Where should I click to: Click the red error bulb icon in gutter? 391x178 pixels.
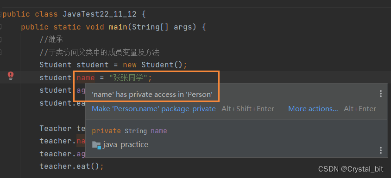coord(11,76)
